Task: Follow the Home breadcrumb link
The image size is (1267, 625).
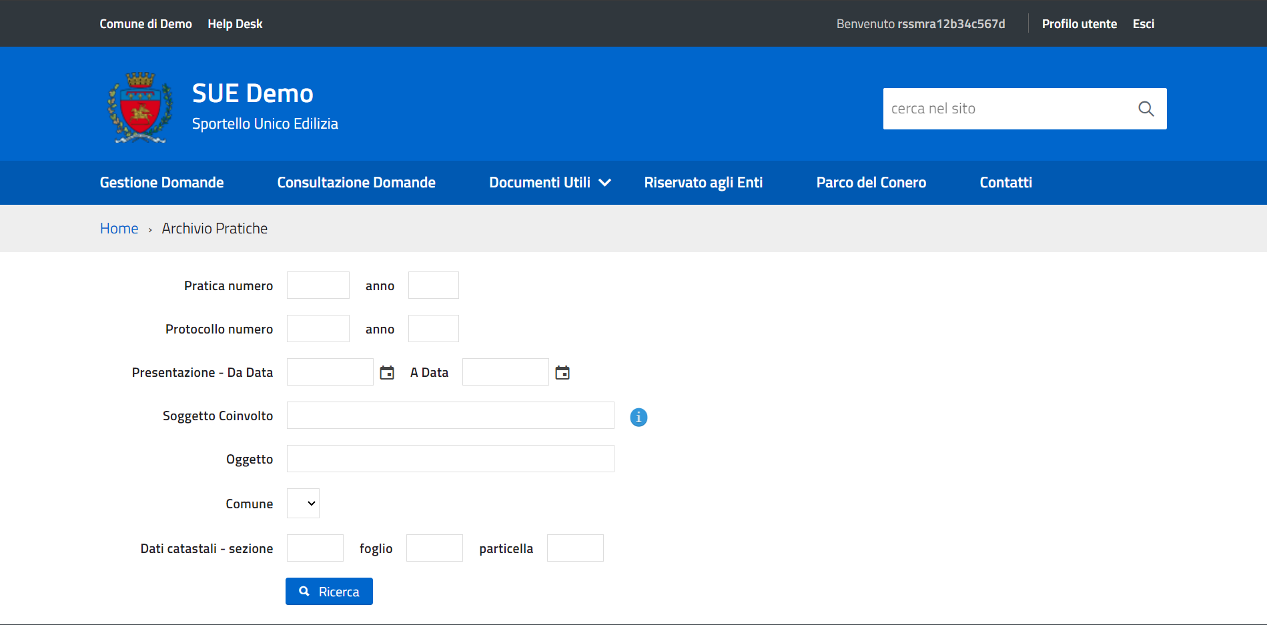Action: (119, 229)
